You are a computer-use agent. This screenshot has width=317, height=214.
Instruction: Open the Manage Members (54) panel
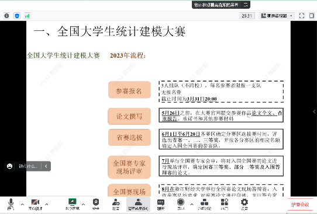click(x=138, y=204)
